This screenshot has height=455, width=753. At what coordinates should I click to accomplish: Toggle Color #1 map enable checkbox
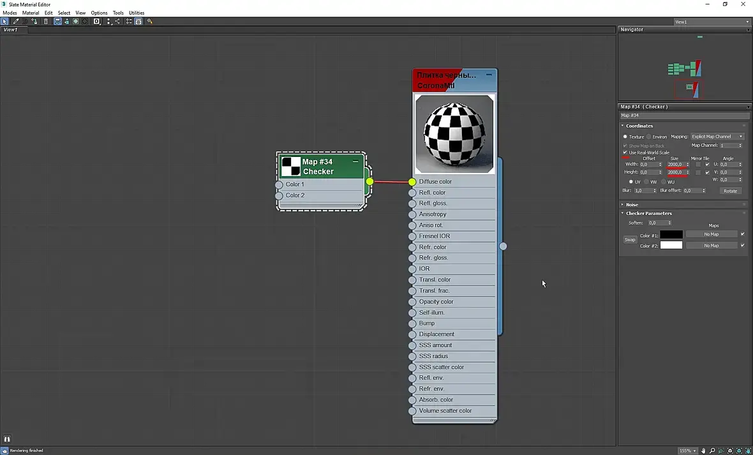click(742, 234)
